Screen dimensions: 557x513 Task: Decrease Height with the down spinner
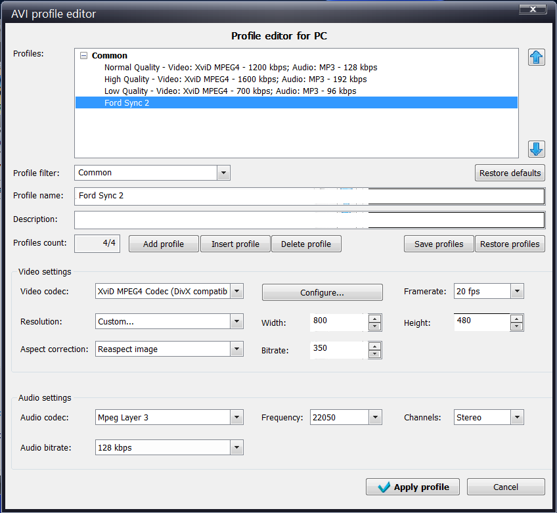(516, 326)
